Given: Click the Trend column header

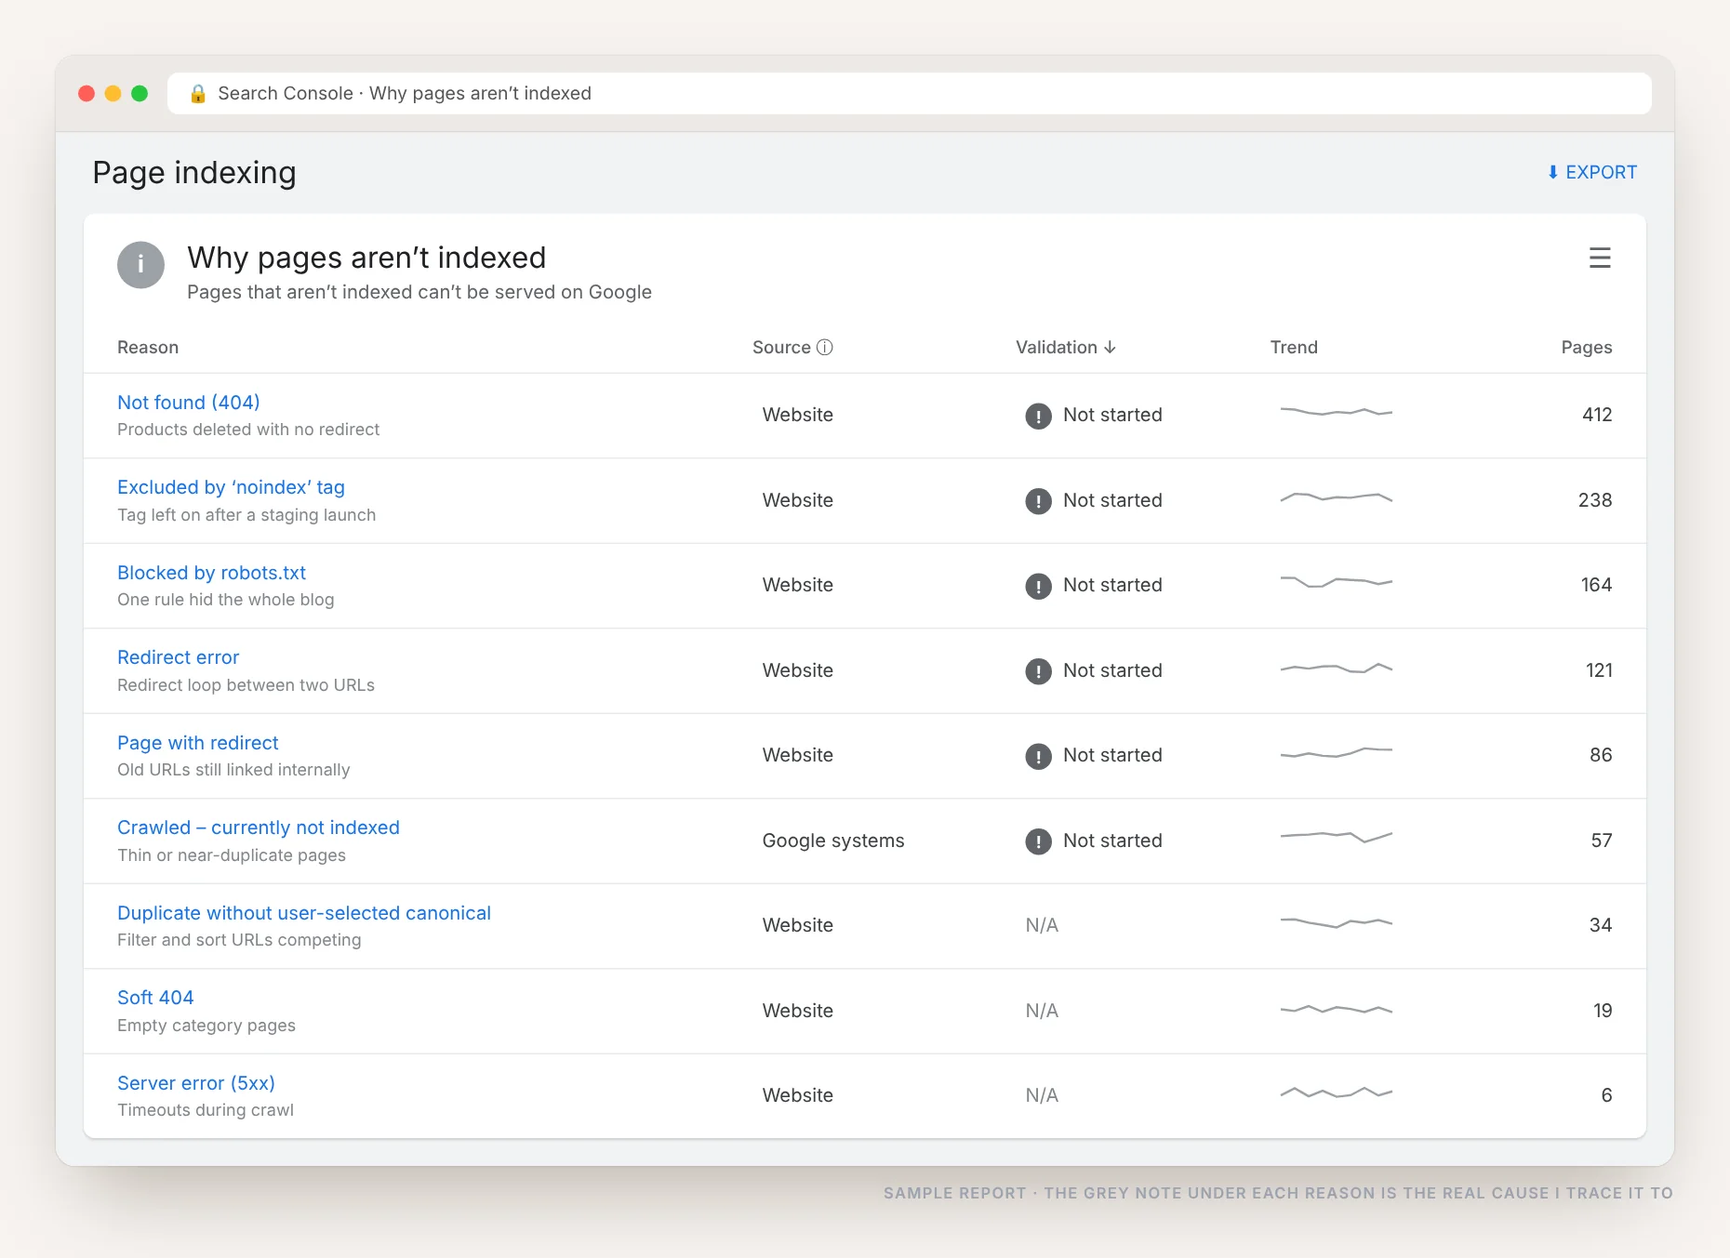Looking at the screenshot, I should (x=1294, y=347).
